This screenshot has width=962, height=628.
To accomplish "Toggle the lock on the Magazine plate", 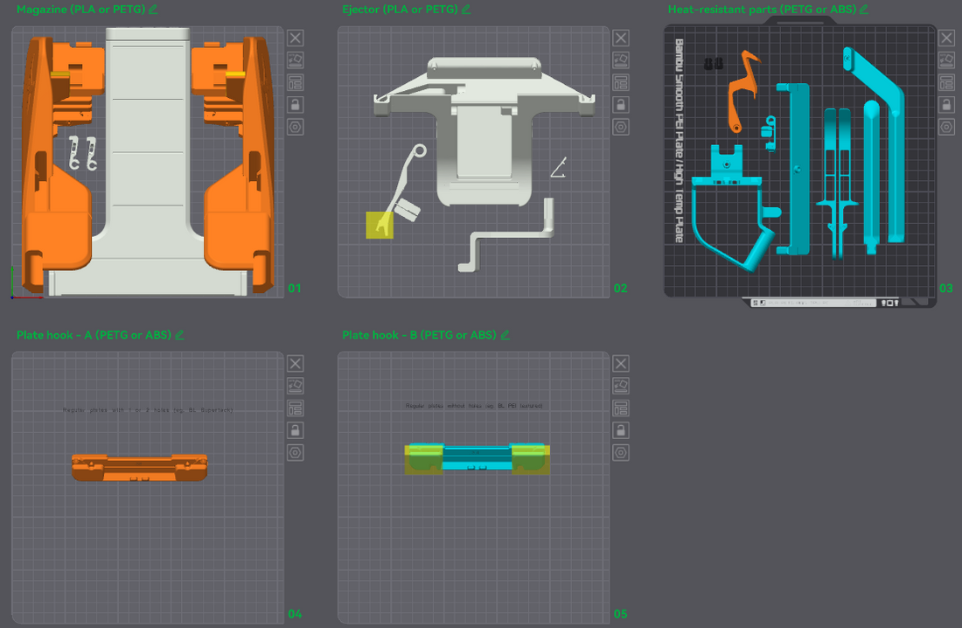I will coord(296,105).
